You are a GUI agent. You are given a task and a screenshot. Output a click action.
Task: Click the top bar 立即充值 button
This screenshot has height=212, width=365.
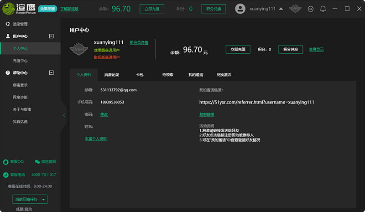[152, 9]
